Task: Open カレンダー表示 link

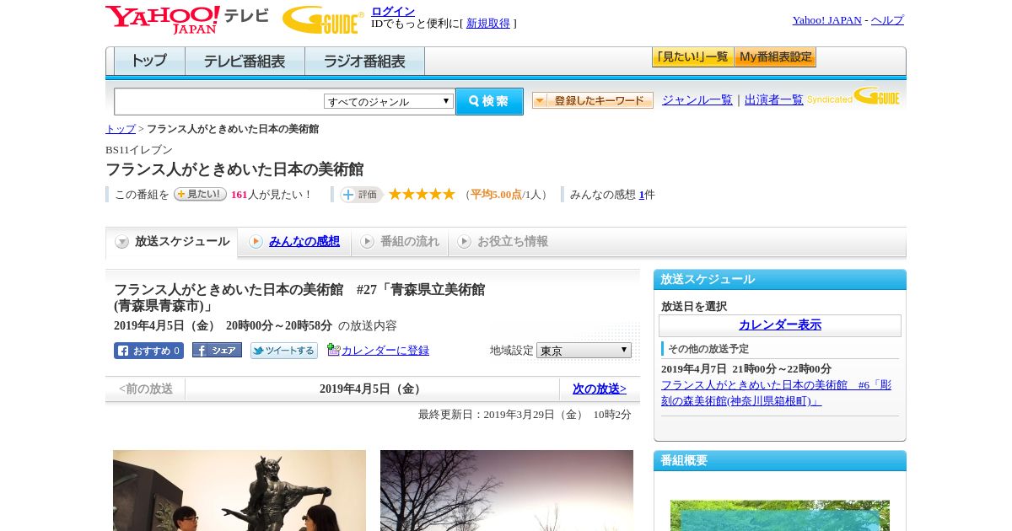Action: (780, 325)
